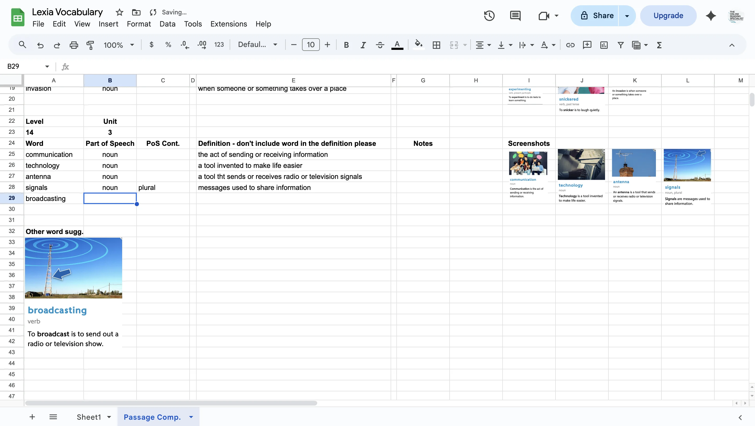Open version history
The image size is (755, 426).
point(489,15)
